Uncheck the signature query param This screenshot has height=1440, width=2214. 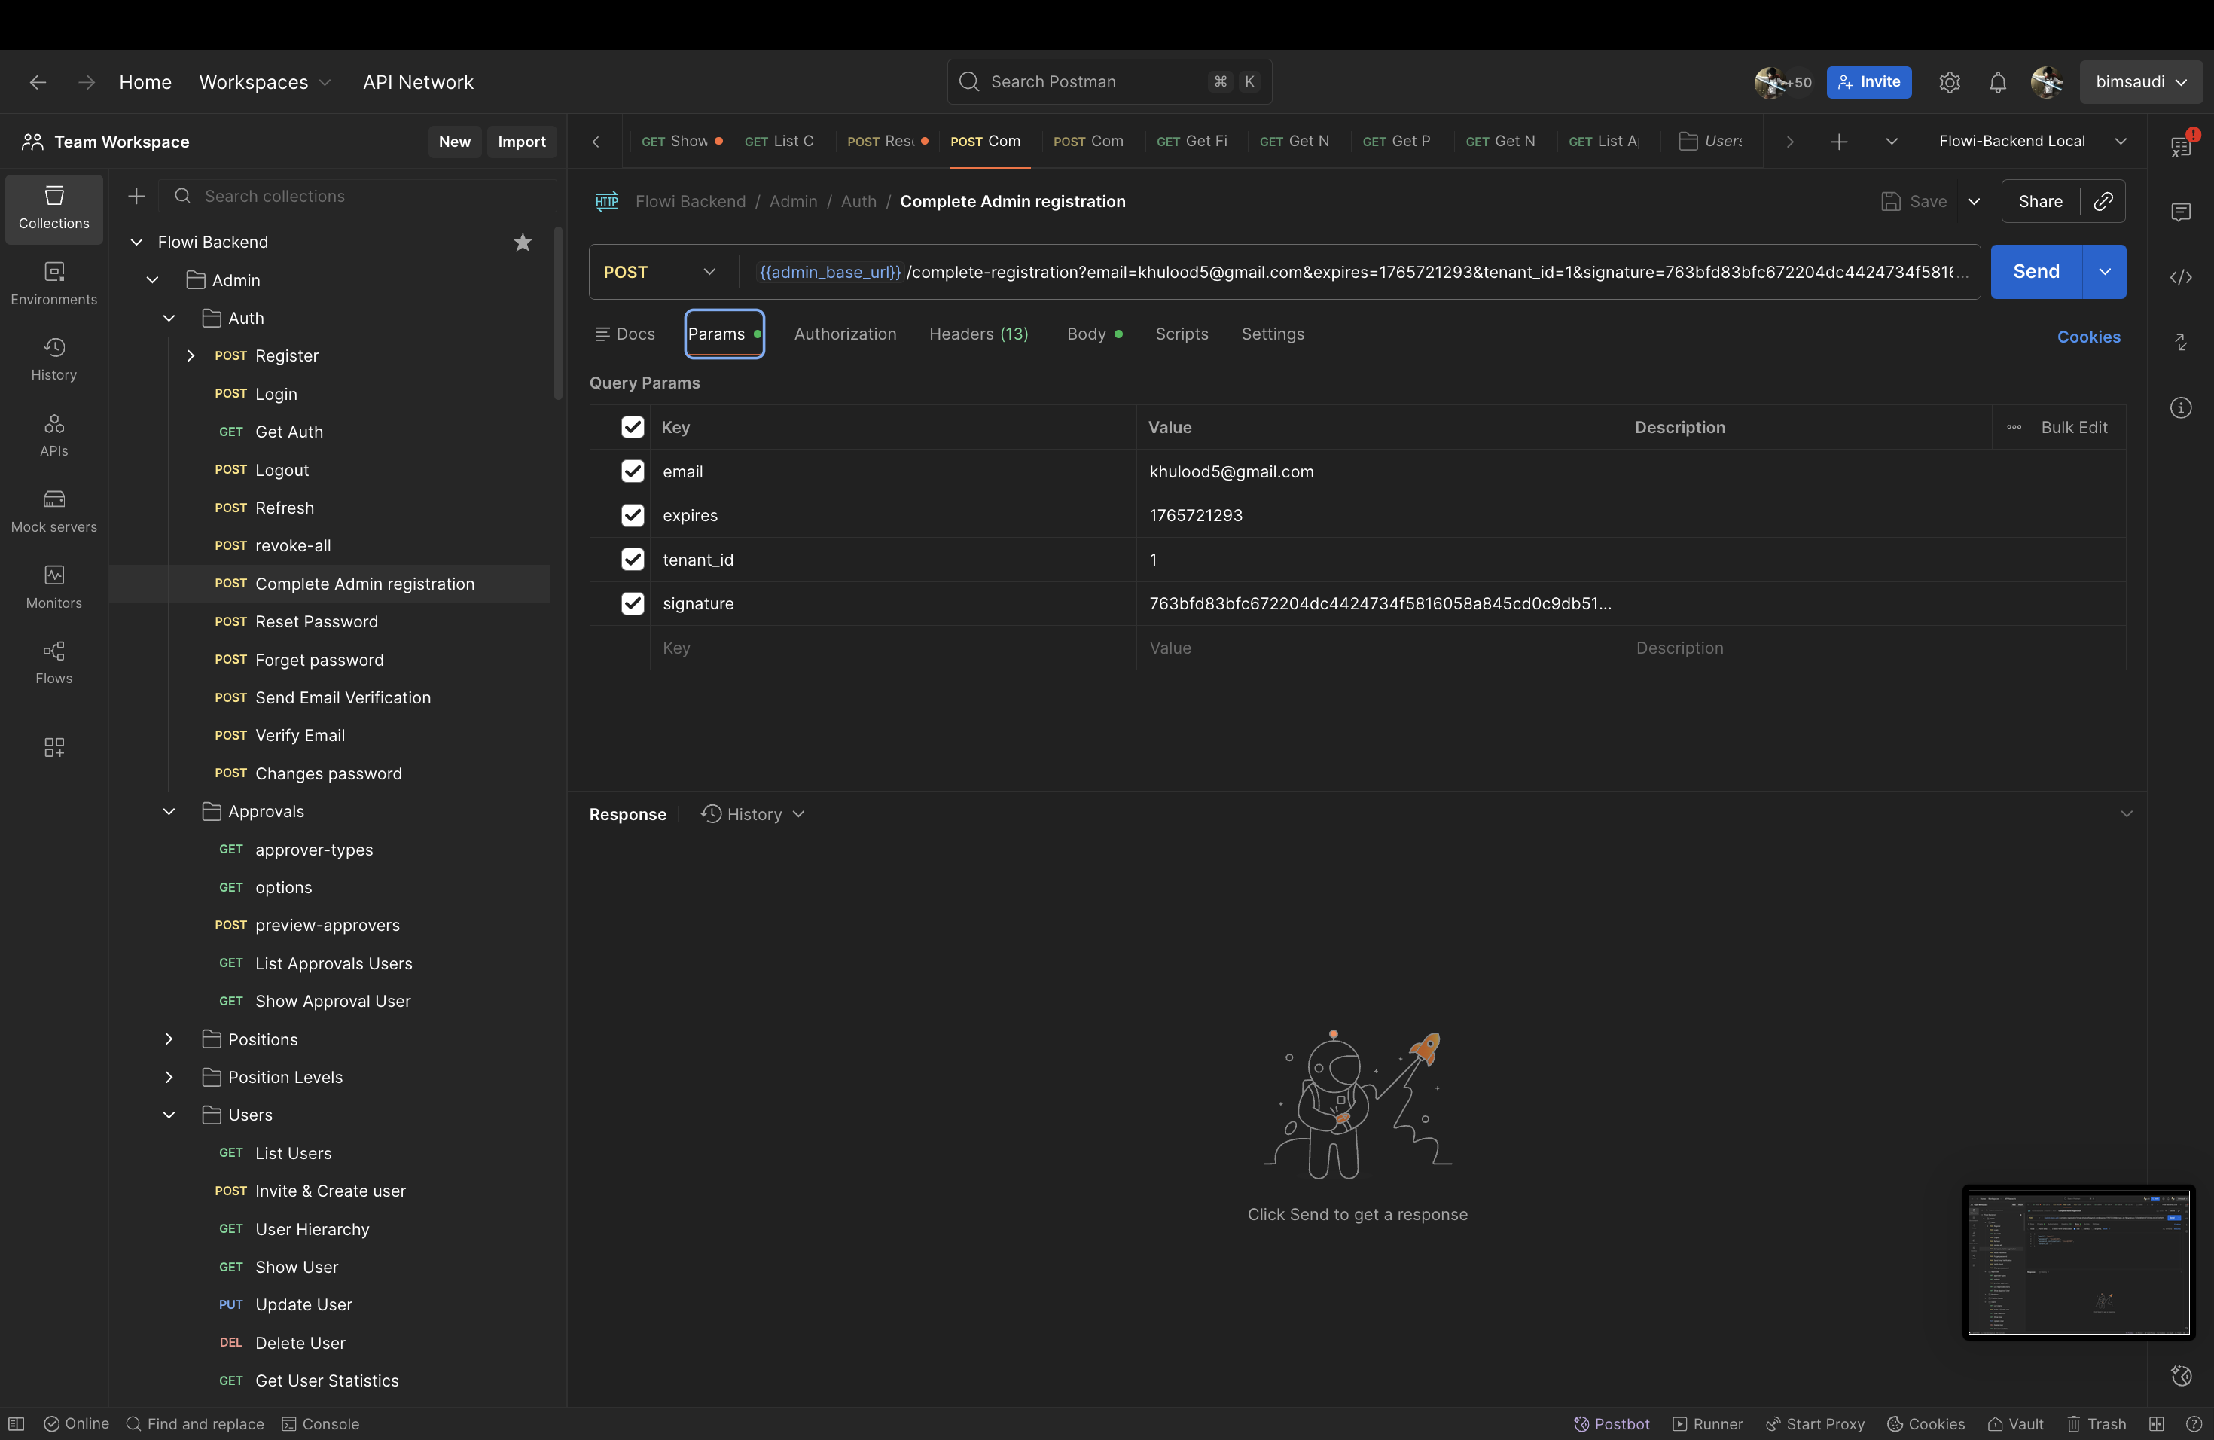(x=633, y=604)
